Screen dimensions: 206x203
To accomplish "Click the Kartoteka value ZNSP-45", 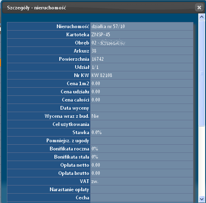I will coord(101,35).
